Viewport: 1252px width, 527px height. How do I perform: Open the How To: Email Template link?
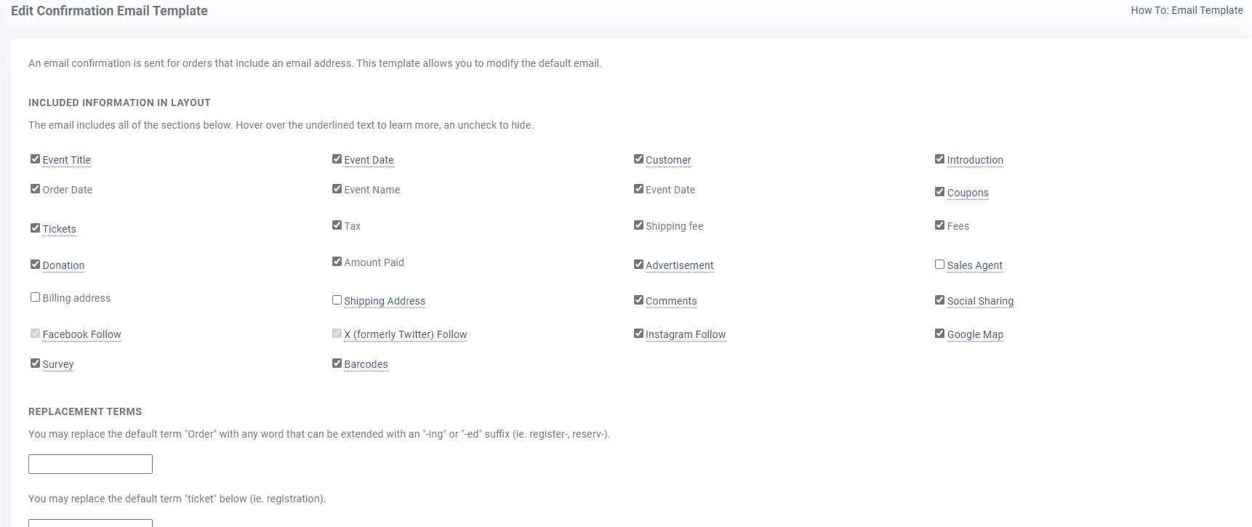tap(1187, 10)
